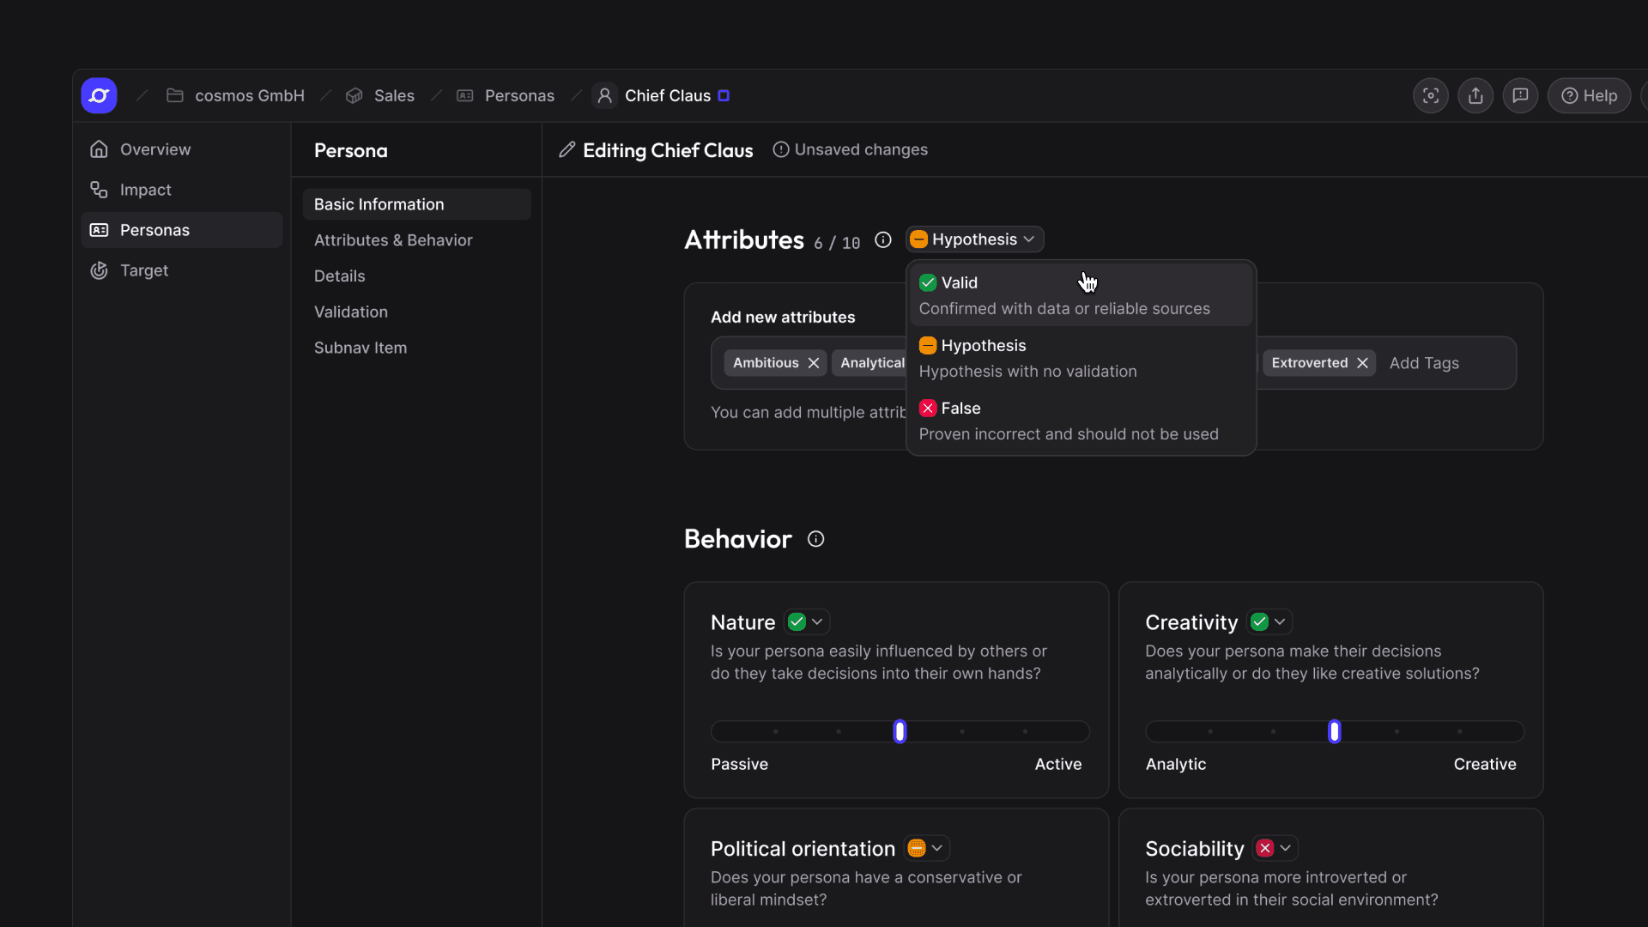Click the Target sidebar icon
The image size is (1648, 927).
(x=99, y=270)
